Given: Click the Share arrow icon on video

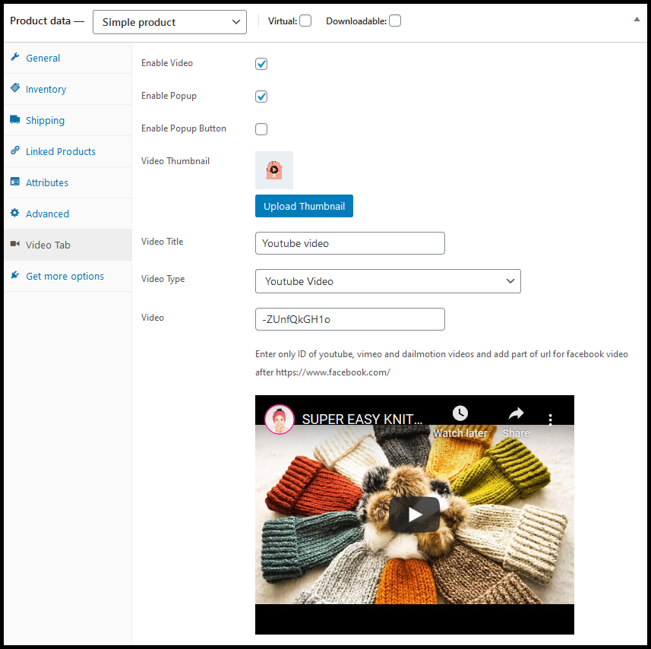Looking at the screenshot, I should point(516,413).
